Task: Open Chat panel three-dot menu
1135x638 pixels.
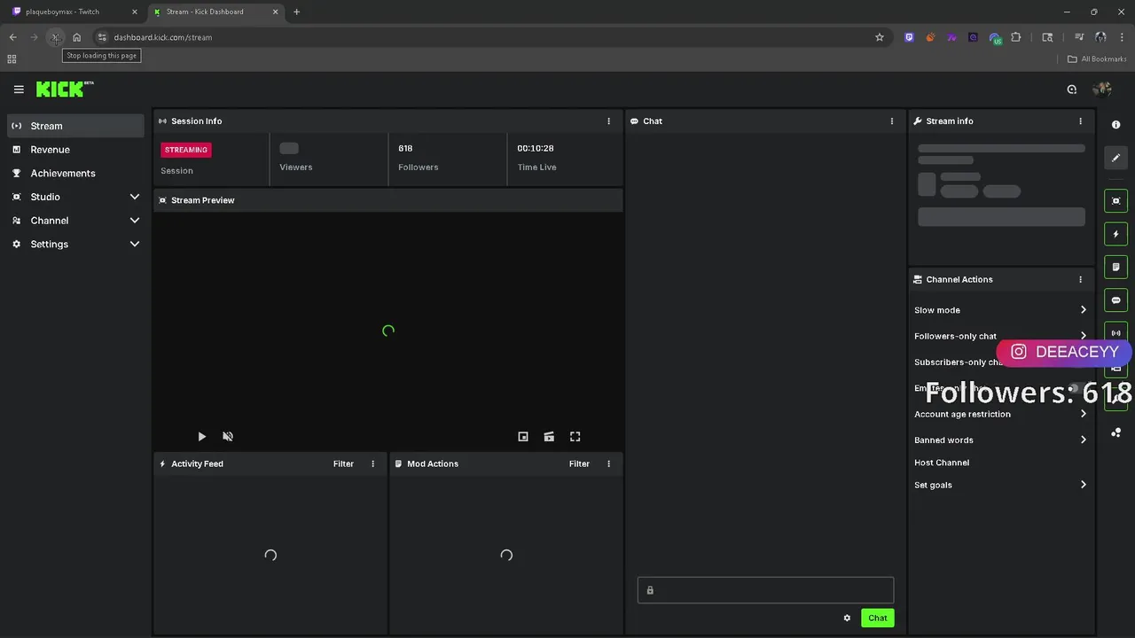Action: click(x=892, y=121)
